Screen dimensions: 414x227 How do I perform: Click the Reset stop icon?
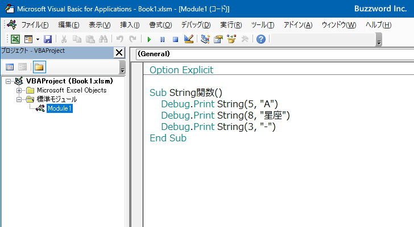pyautogui.click(x=175, y=40)
